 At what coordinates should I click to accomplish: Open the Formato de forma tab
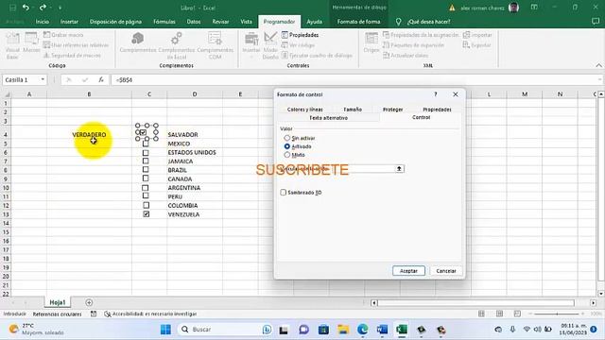point(358,22)
